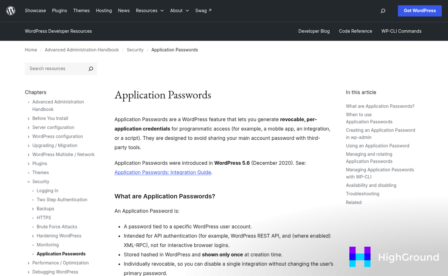Viewport: 448px width, 276px height.
Task: Click the Get WordPress button
Action: point(420,11)
